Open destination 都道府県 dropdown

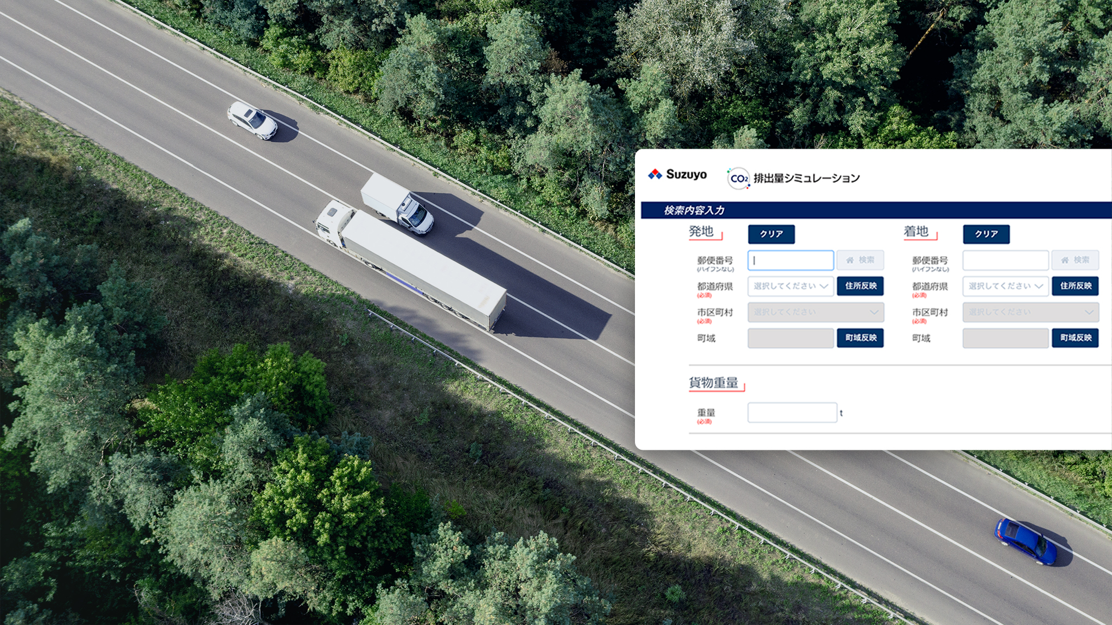1005,286
